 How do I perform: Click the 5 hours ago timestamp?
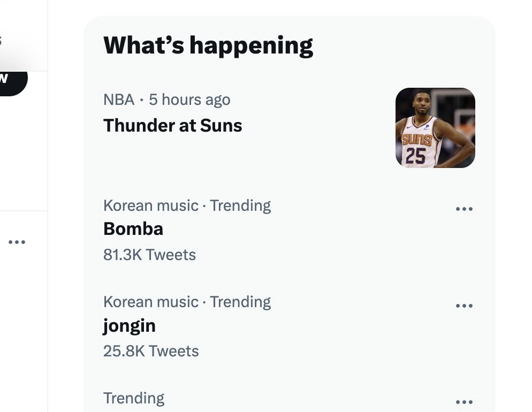pos(189,100)
